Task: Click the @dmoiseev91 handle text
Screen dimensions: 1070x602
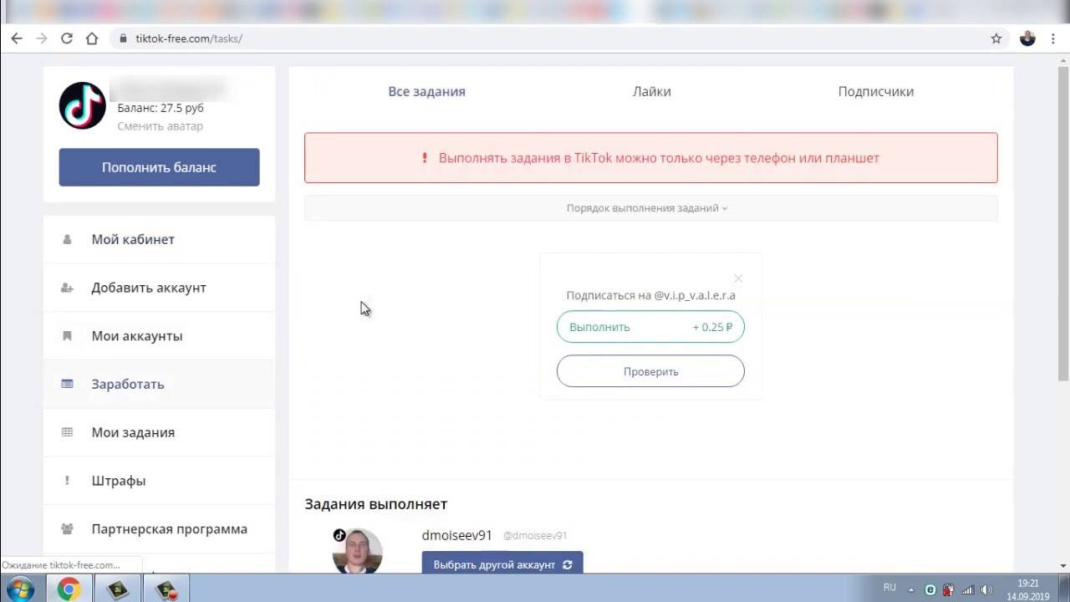Action: [535, 536]
